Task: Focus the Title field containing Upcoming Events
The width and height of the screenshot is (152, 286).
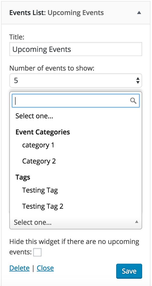Action: 76,49
